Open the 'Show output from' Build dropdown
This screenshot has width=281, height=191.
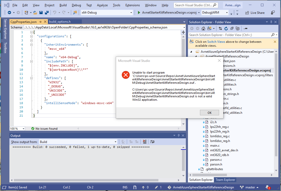click(x=115, y=142)
